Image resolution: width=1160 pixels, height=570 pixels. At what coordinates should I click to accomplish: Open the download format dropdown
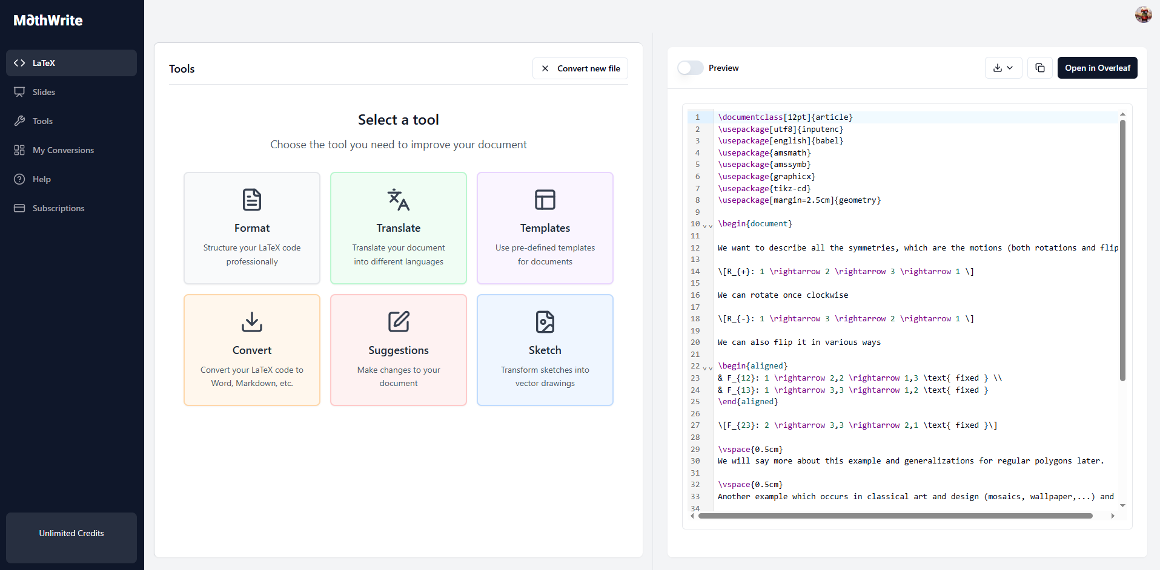click(x=1003, y=68)
